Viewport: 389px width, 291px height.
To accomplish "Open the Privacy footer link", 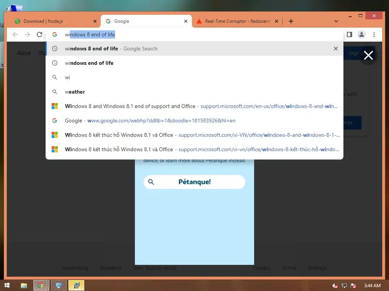I will tap(261, 268).
